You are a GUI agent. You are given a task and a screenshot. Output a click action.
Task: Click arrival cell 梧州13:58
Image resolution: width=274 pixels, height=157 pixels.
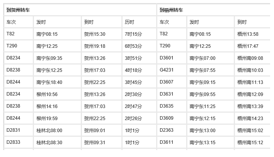(248, 34)
